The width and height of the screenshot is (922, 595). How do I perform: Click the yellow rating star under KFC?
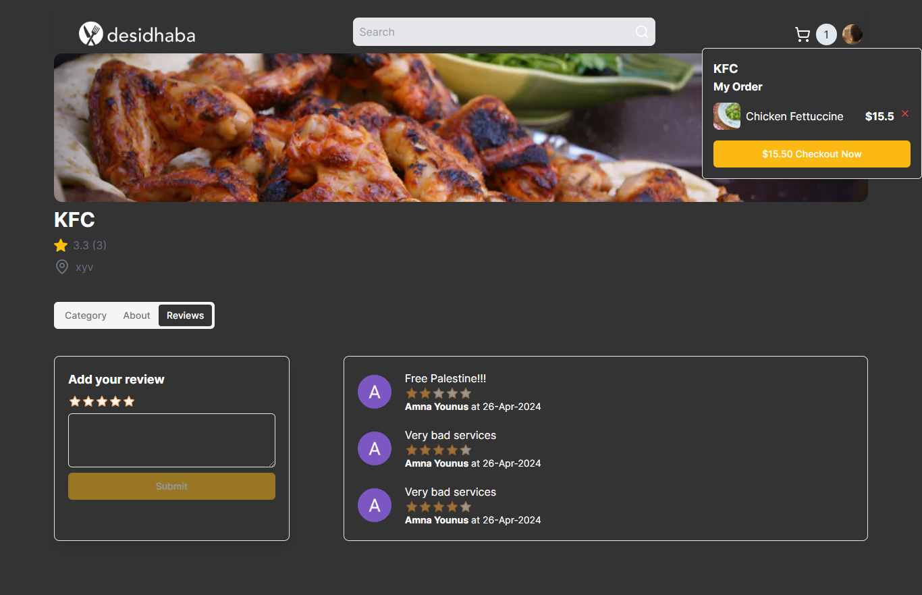(61, 245)
